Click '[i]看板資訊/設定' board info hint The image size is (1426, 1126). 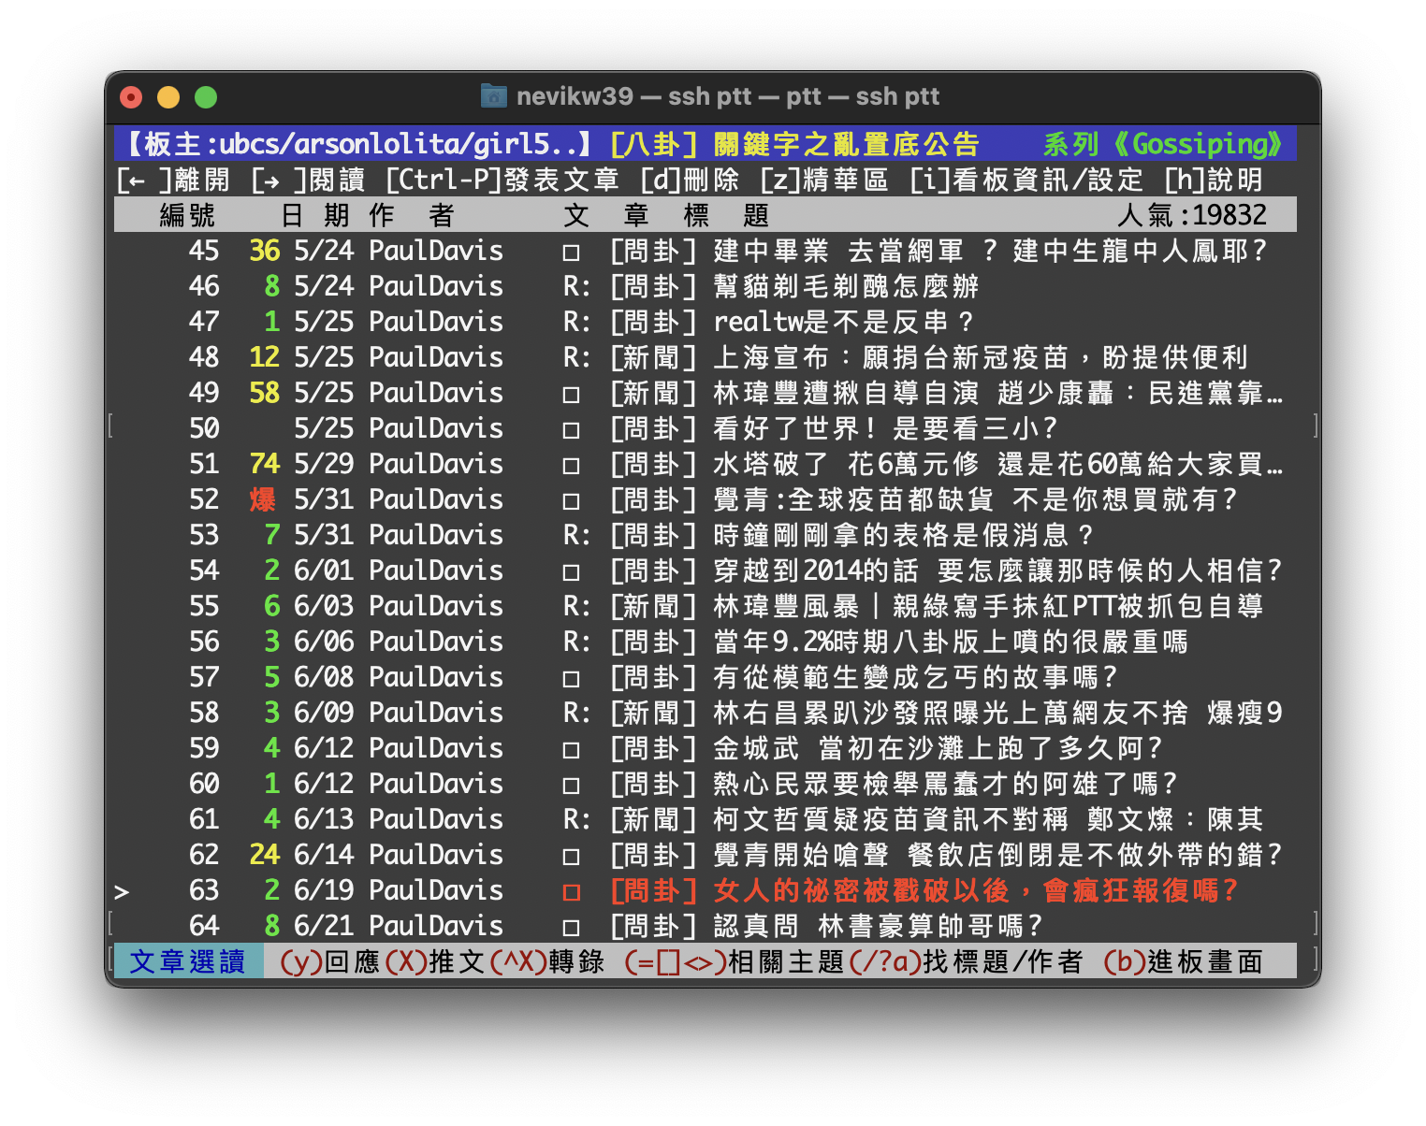pos(1026,180)
